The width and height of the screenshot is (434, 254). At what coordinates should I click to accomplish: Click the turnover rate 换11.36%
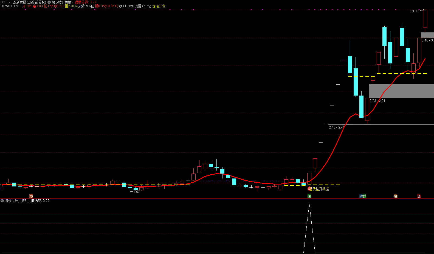[x=126, y=6]
